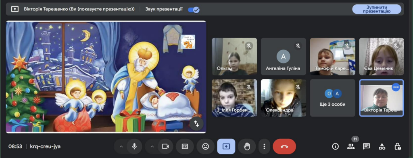This screenshot has height=158, width=413.
Task: Mute the microphone
Action: coord(134,146)
